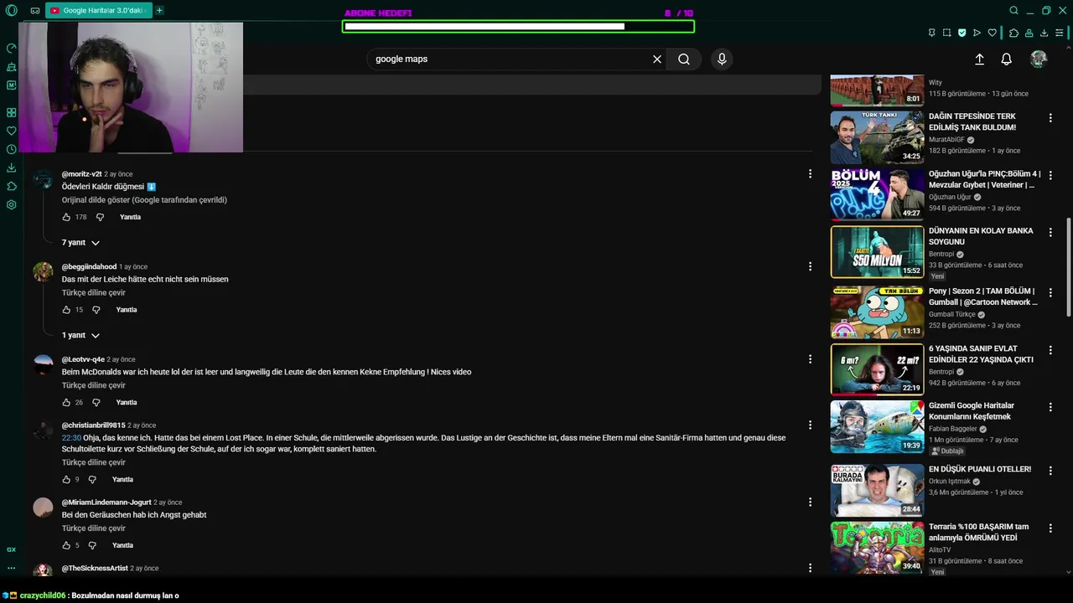
Task: Open Pony Sezon 2 Gumball video thumbnail
Action: point(877,312)
